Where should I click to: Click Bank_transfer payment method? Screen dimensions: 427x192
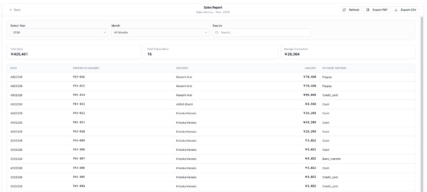point(332,159)
